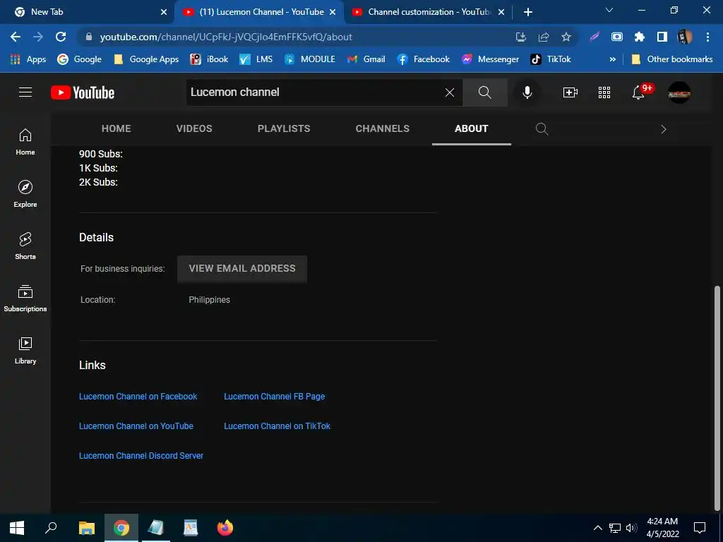Go back with the browser arrow
This screenshot has width=723, height=542.
click(16, 37)
